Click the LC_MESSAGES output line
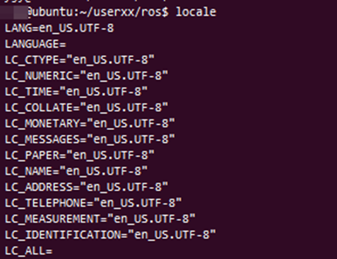 tap(90, 139)
